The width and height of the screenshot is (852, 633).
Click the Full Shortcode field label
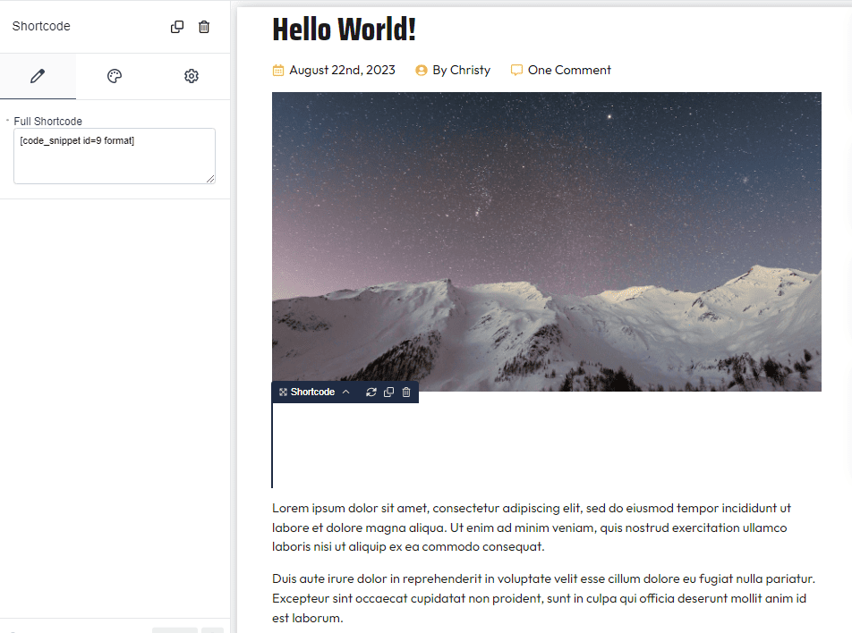(47, 121)
